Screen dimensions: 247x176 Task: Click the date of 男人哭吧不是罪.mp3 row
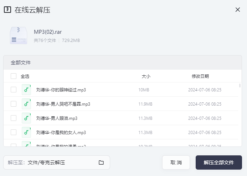pyautogui.click(x=205, y=104)
